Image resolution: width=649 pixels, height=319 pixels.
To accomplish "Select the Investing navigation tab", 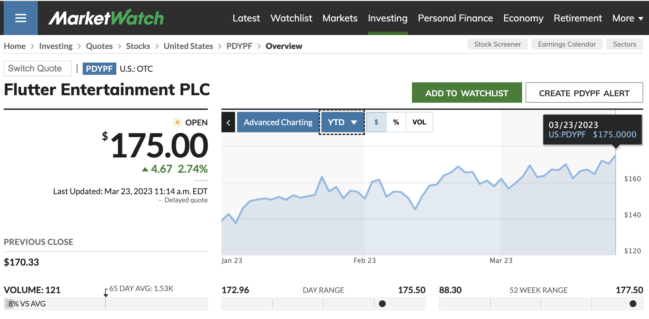I will [388, 18].
